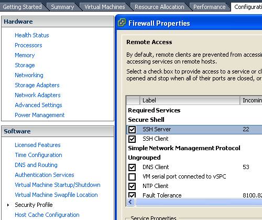
Task: Click the horizontal scrollbar track of services list
Action: [198, 202]
